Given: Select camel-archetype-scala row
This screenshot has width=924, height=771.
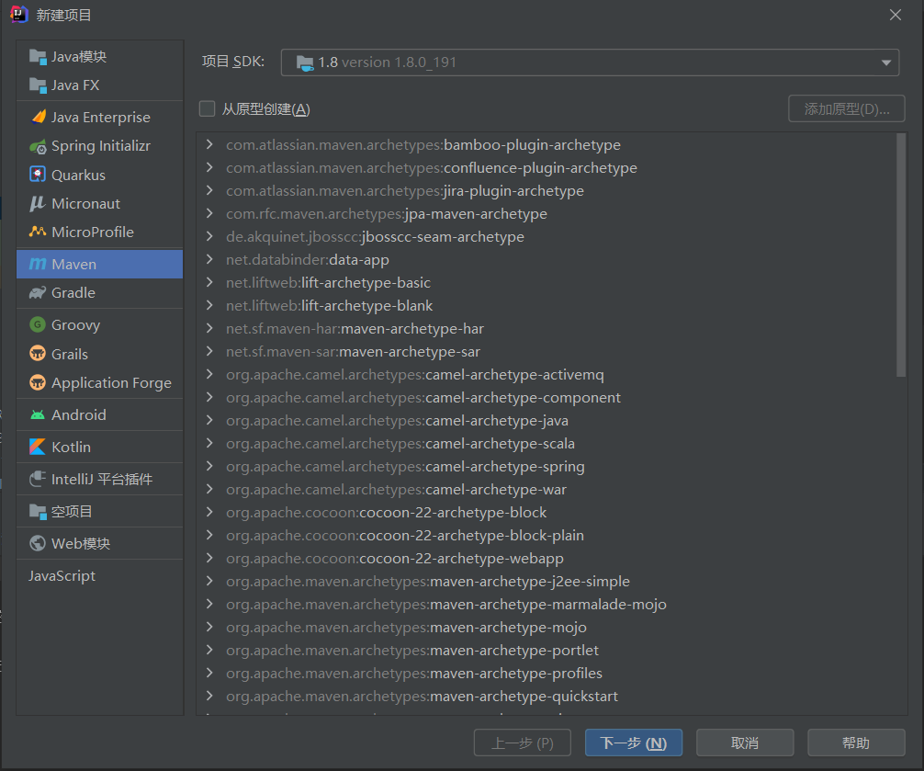Looking at the screenshot, I should pyautogui.click(x=546, y=443).
